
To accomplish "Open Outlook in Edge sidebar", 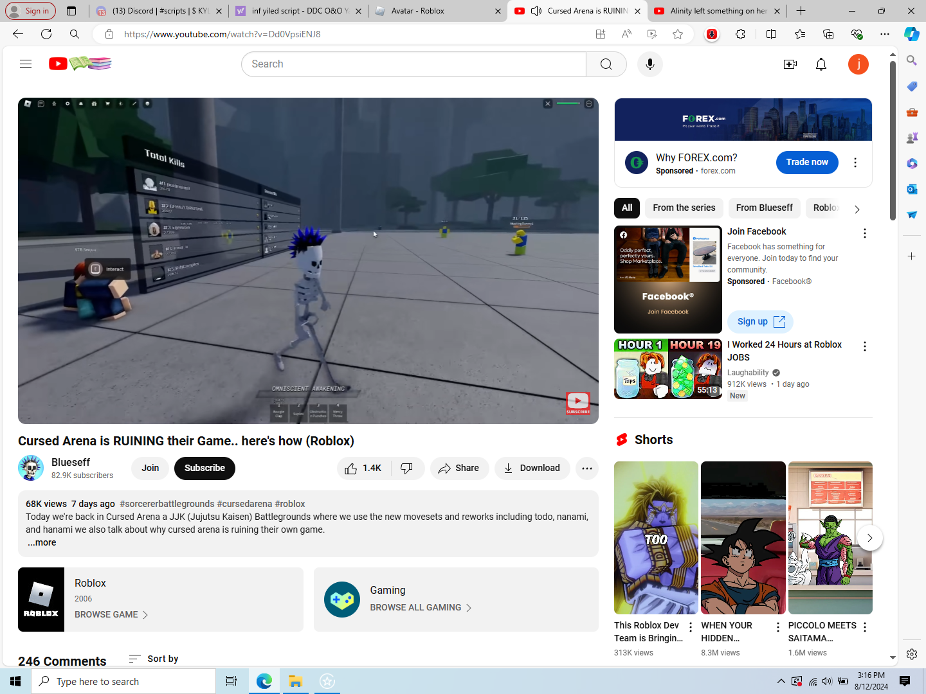I will click(x=912, y=189).
